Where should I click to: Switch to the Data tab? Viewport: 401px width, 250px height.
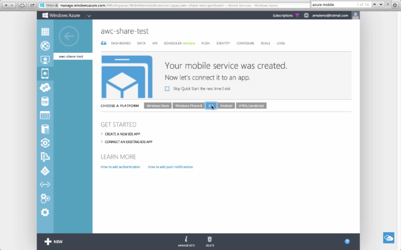(x=141, y=43)
